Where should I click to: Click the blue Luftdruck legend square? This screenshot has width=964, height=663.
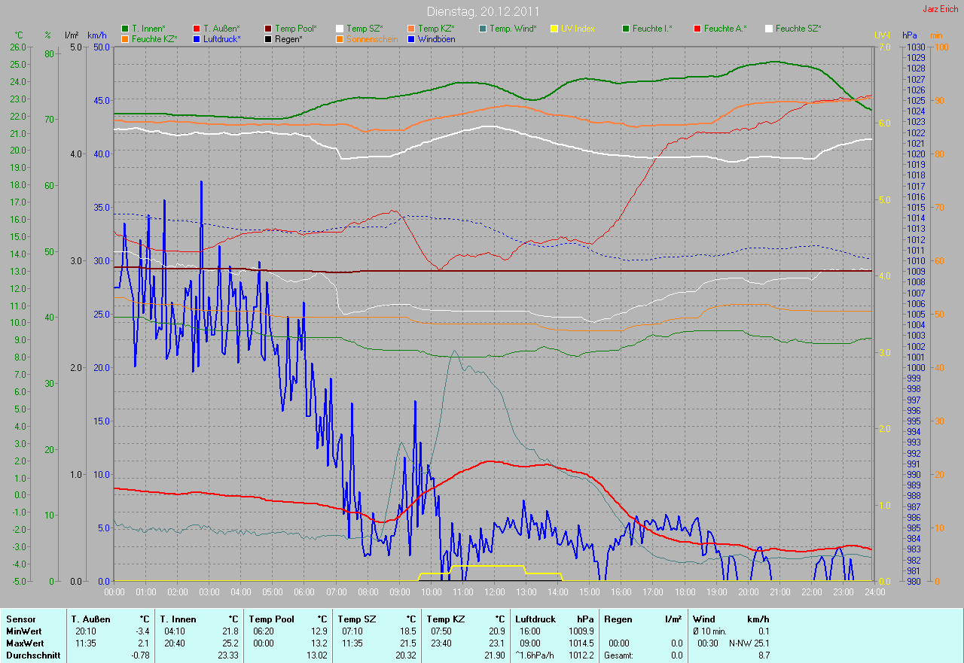coord(197,38)
